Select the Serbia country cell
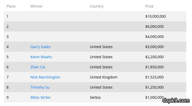 coord(95,97)
